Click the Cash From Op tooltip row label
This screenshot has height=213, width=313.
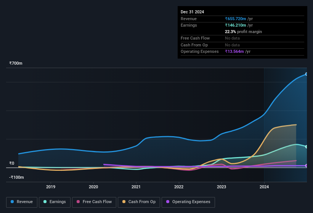pos(194,45)
